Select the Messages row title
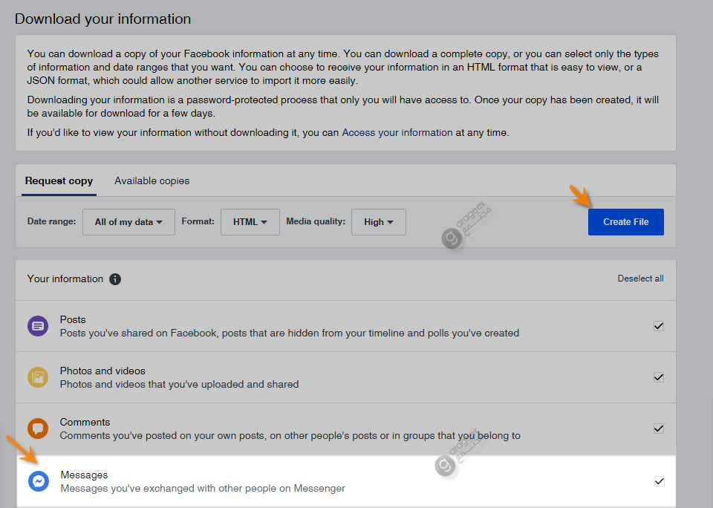713x508 pixels. click(84, 475)
